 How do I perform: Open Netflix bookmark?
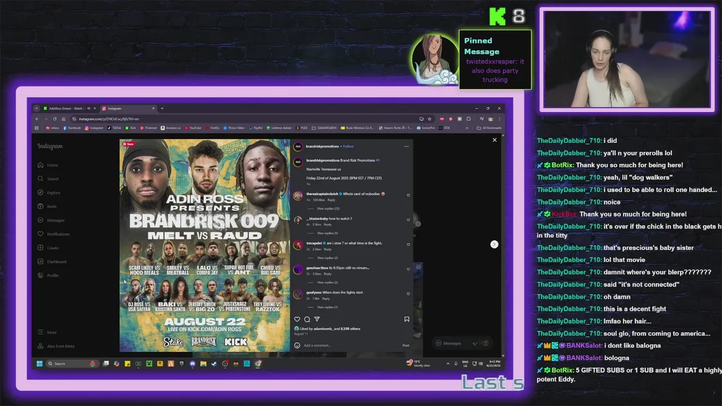coord(213,128)
